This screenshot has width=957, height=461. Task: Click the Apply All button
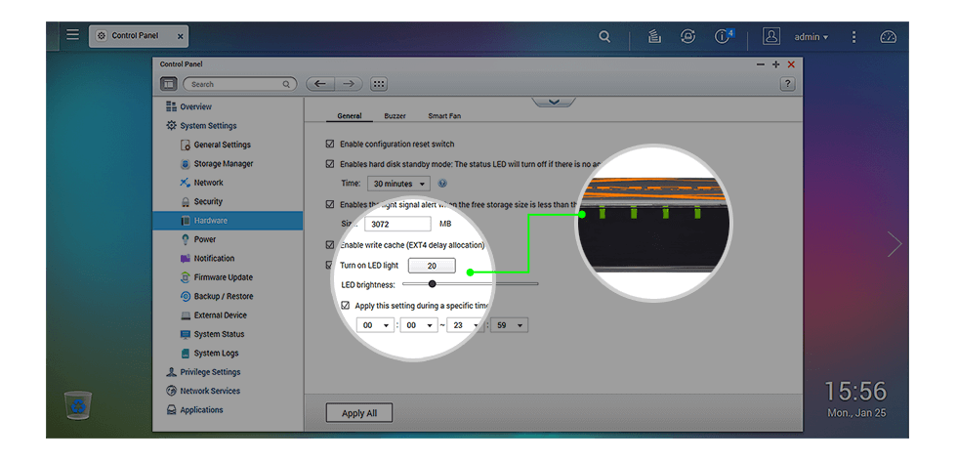point(358,413)
